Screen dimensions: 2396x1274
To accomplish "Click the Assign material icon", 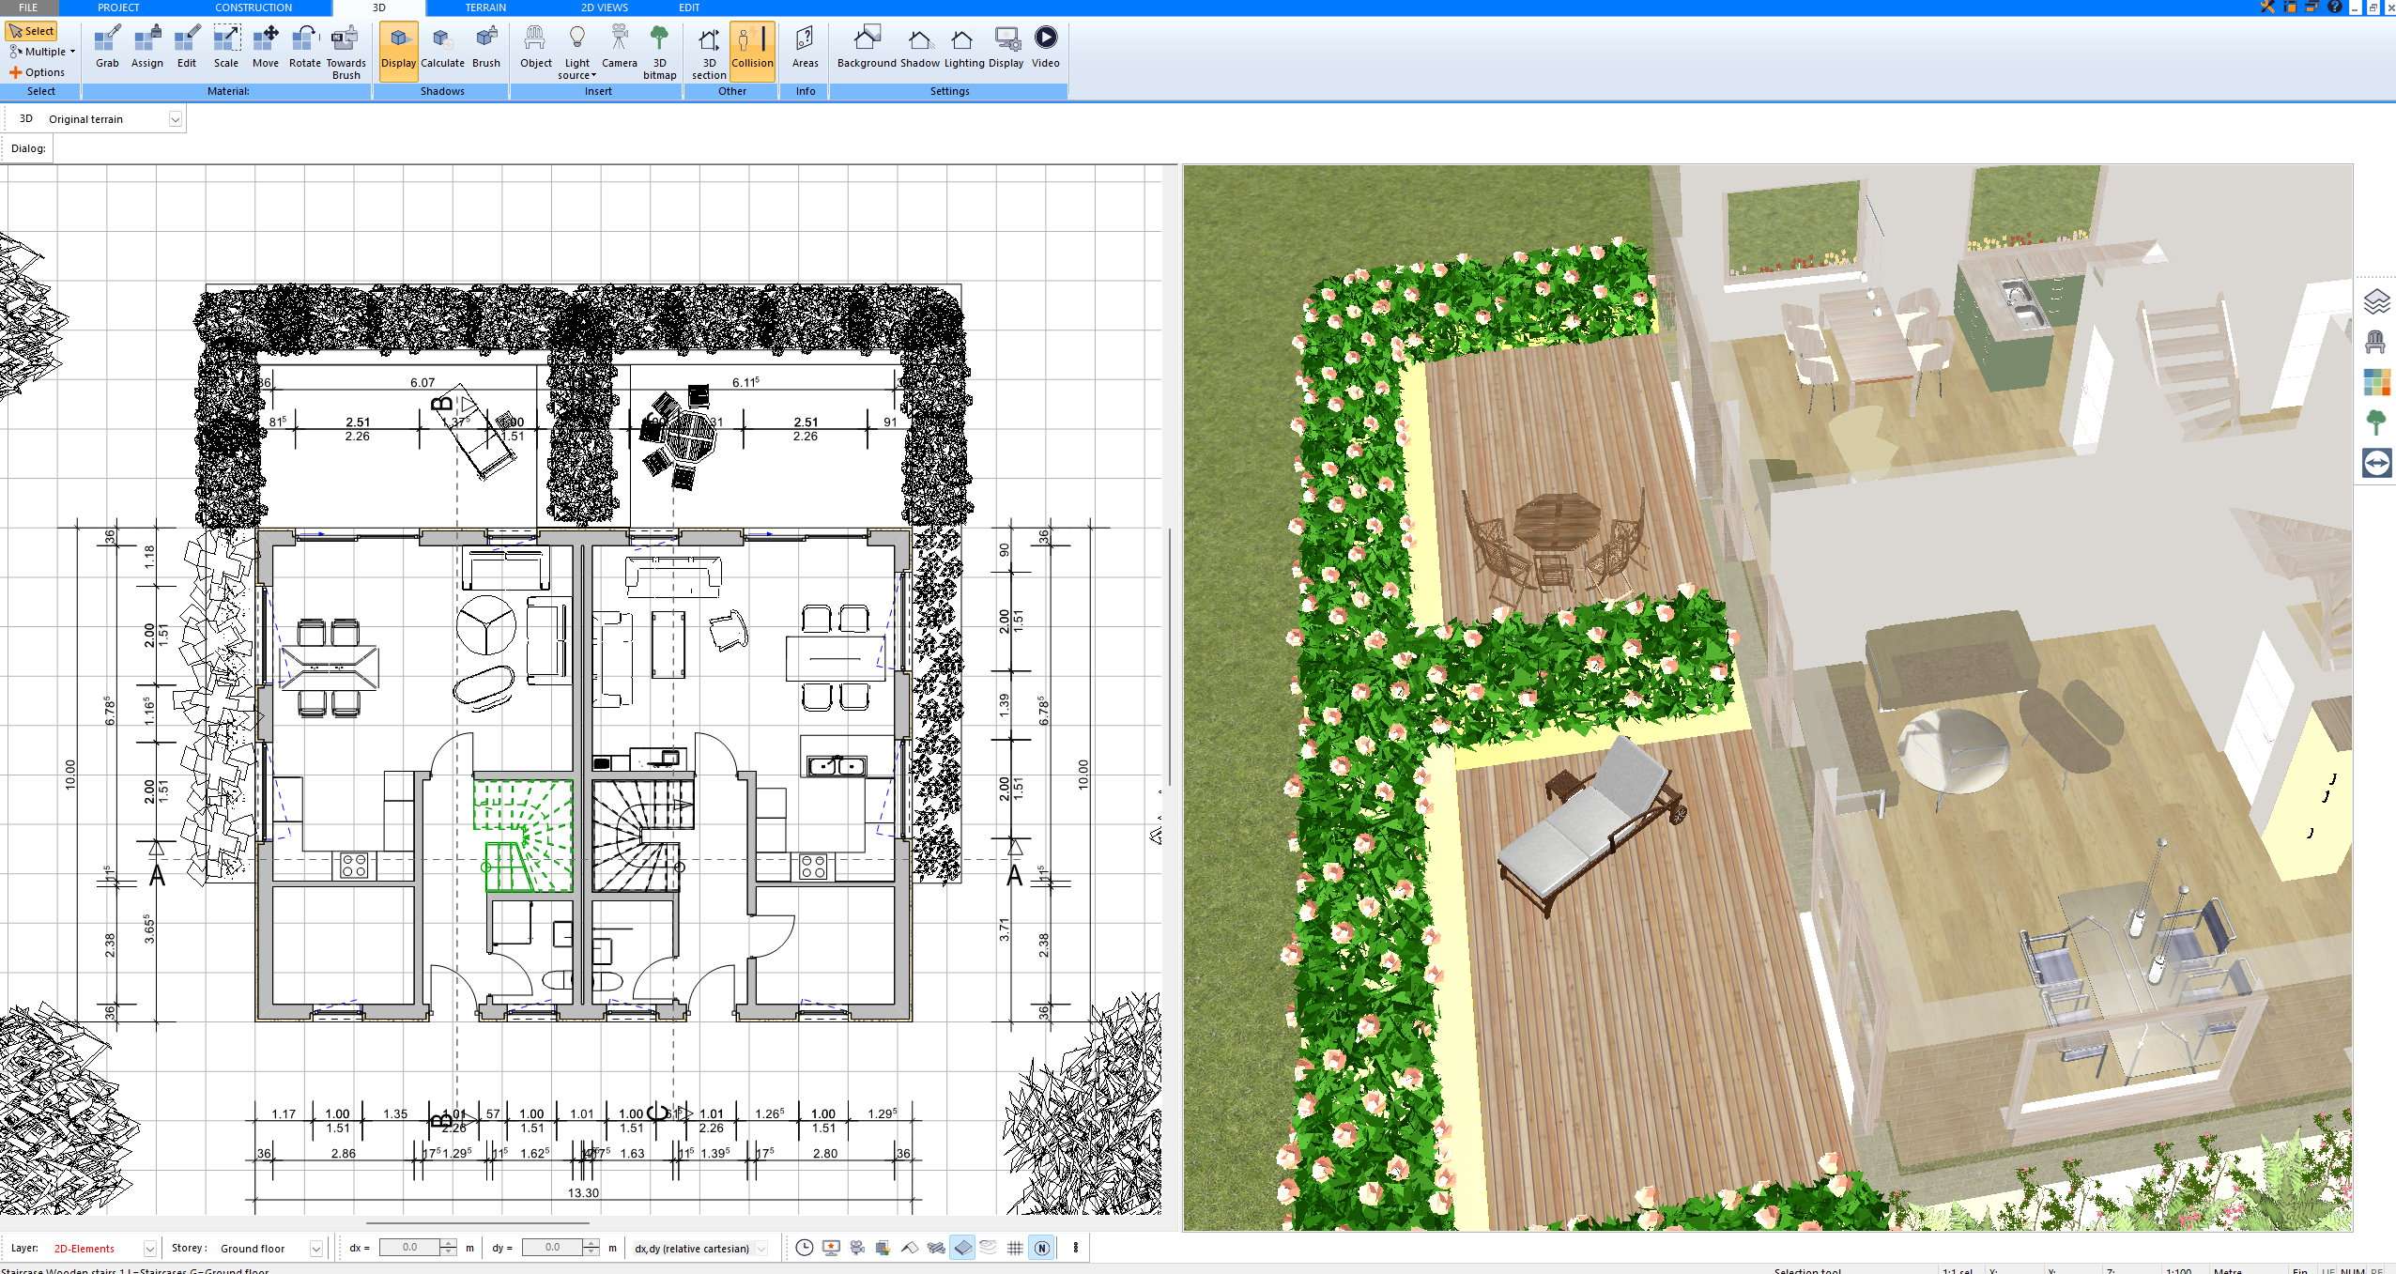I will pos(146,48).
